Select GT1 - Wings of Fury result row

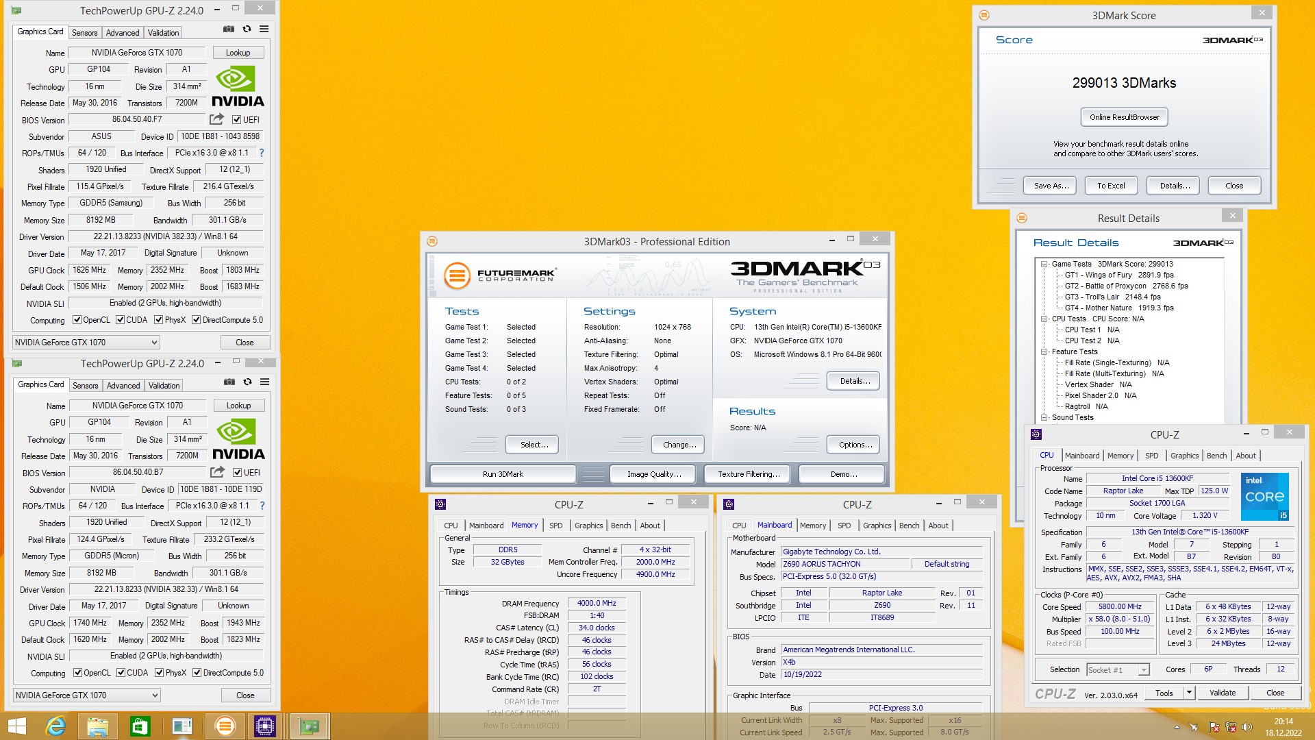[x=1118, y=275]
